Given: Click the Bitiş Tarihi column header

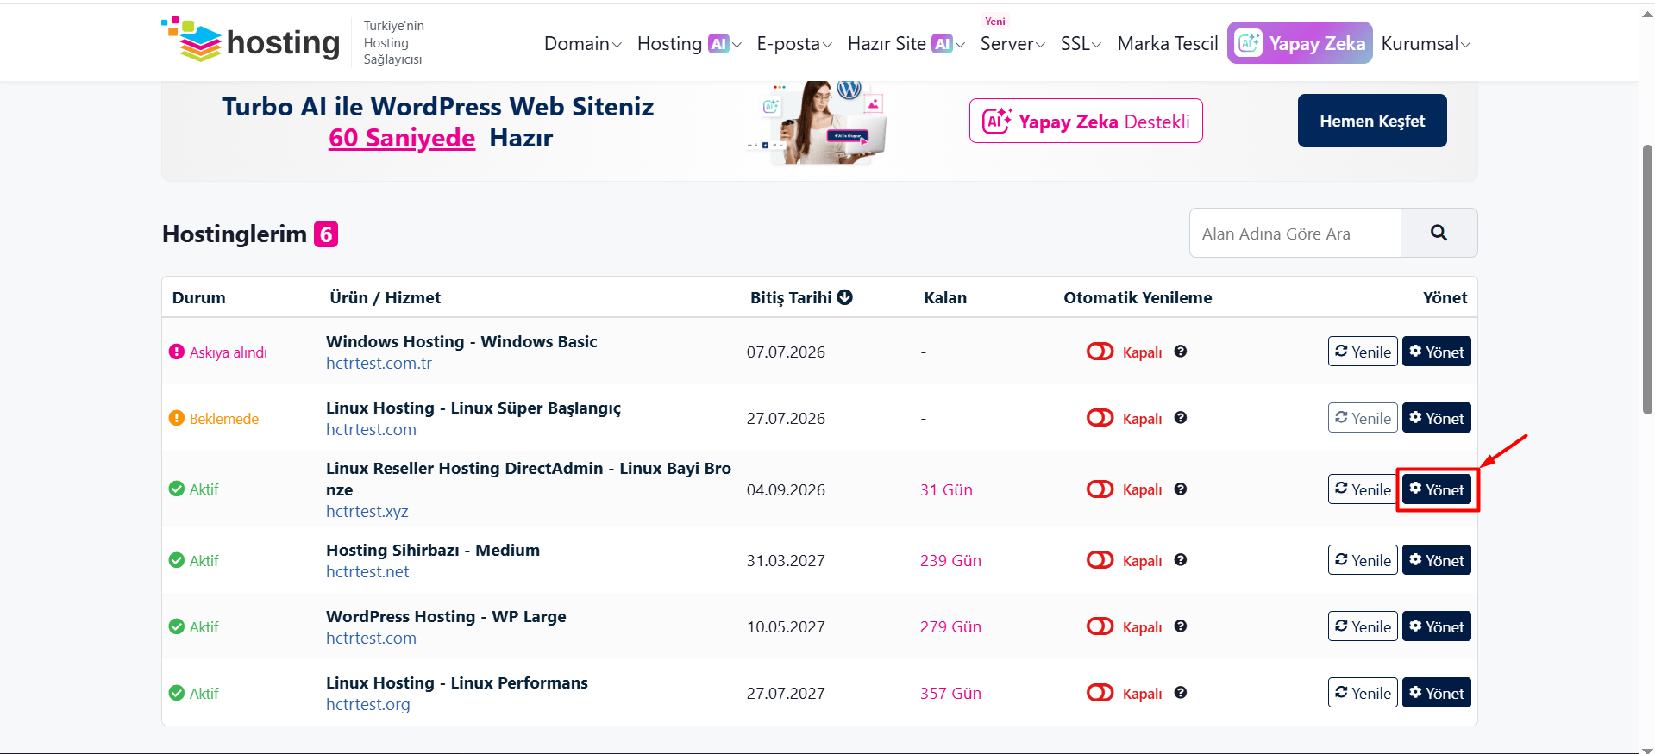Looking at the screenshot, I should 801,297.
